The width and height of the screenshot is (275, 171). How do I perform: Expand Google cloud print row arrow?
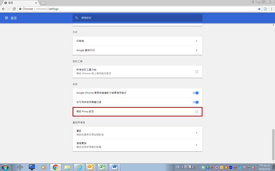pyautogui.click(x=196, y=50)
